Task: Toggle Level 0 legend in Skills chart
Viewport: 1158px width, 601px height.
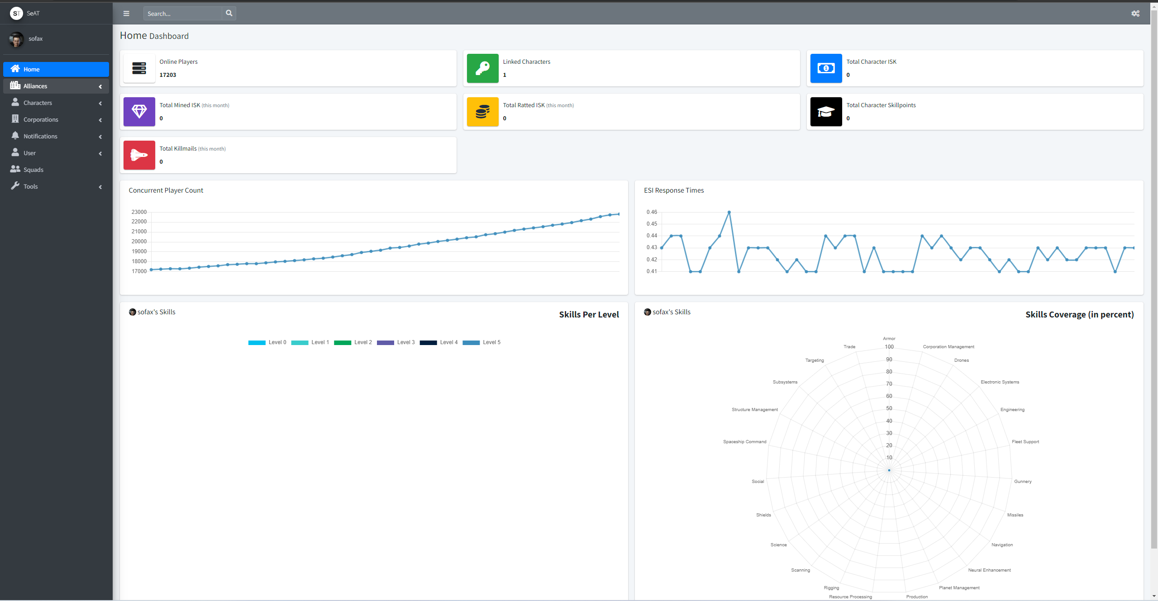Action: [267, 342]
